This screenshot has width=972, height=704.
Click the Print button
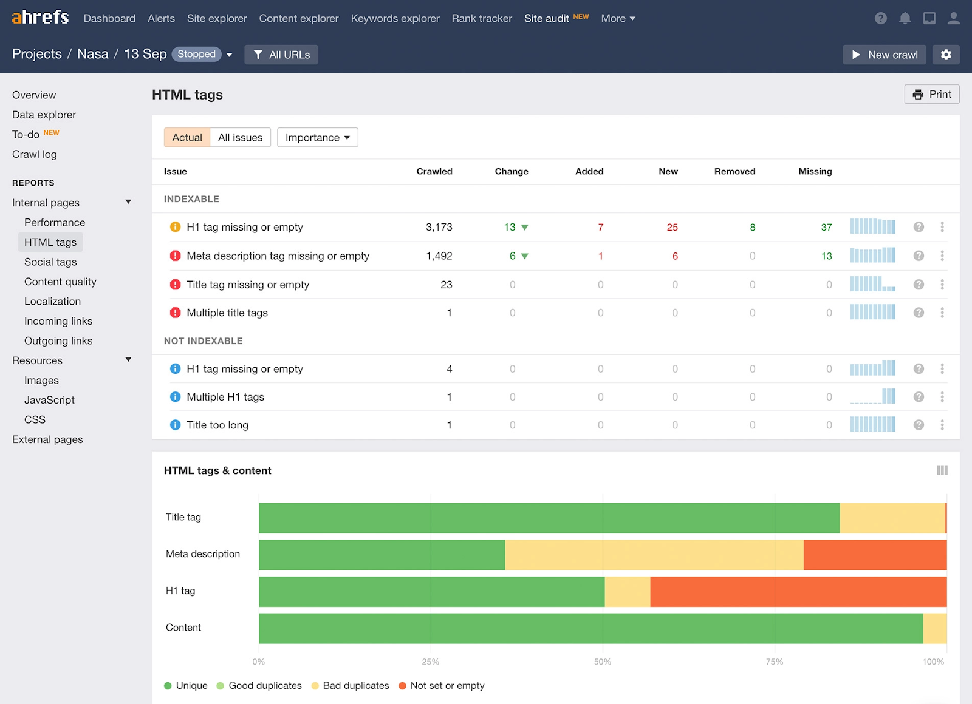[x=932, y=94]
